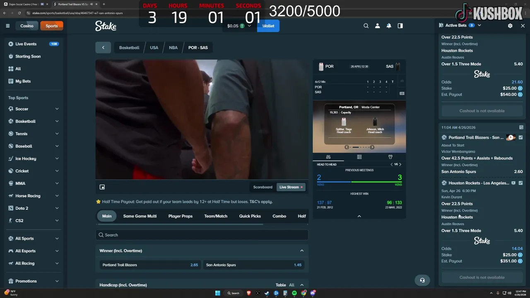Image resolution: width=530 pixels, height=298 pixels.
Task: Bet on San Antonio Spurs at 1.45
Action: point(254,265)
